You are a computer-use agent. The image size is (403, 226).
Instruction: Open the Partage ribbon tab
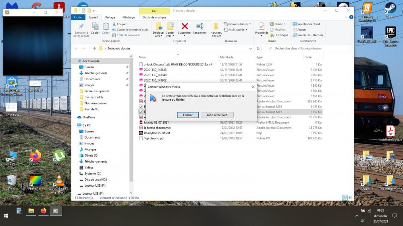(110, 17)
